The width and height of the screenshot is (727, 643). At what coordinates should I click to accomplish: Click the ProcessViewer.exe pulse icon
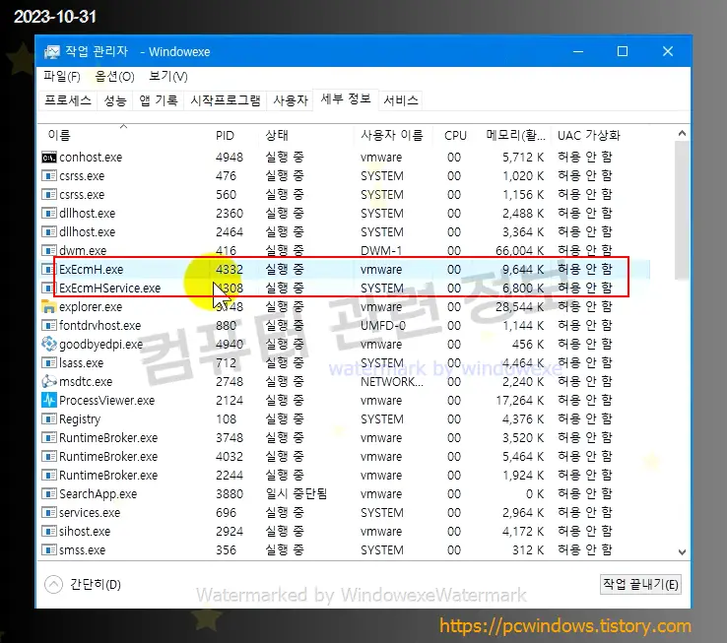[x=48, y=400]
